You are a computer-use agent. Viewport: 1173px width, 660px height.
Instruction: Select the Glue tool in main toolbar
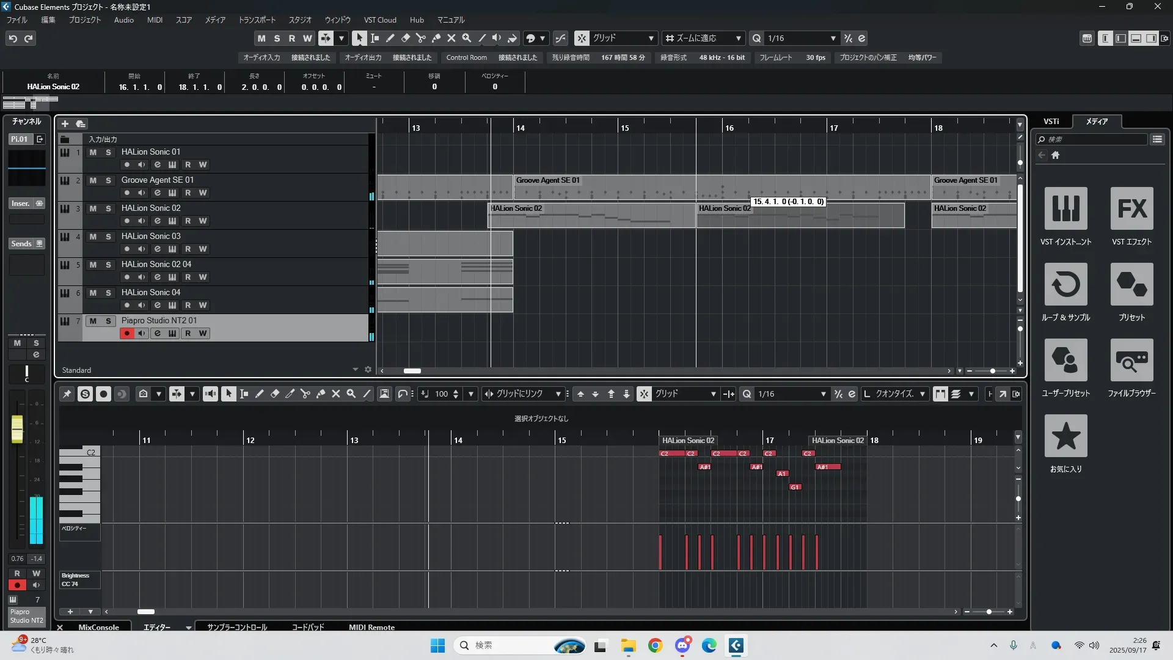coord(436,38)
